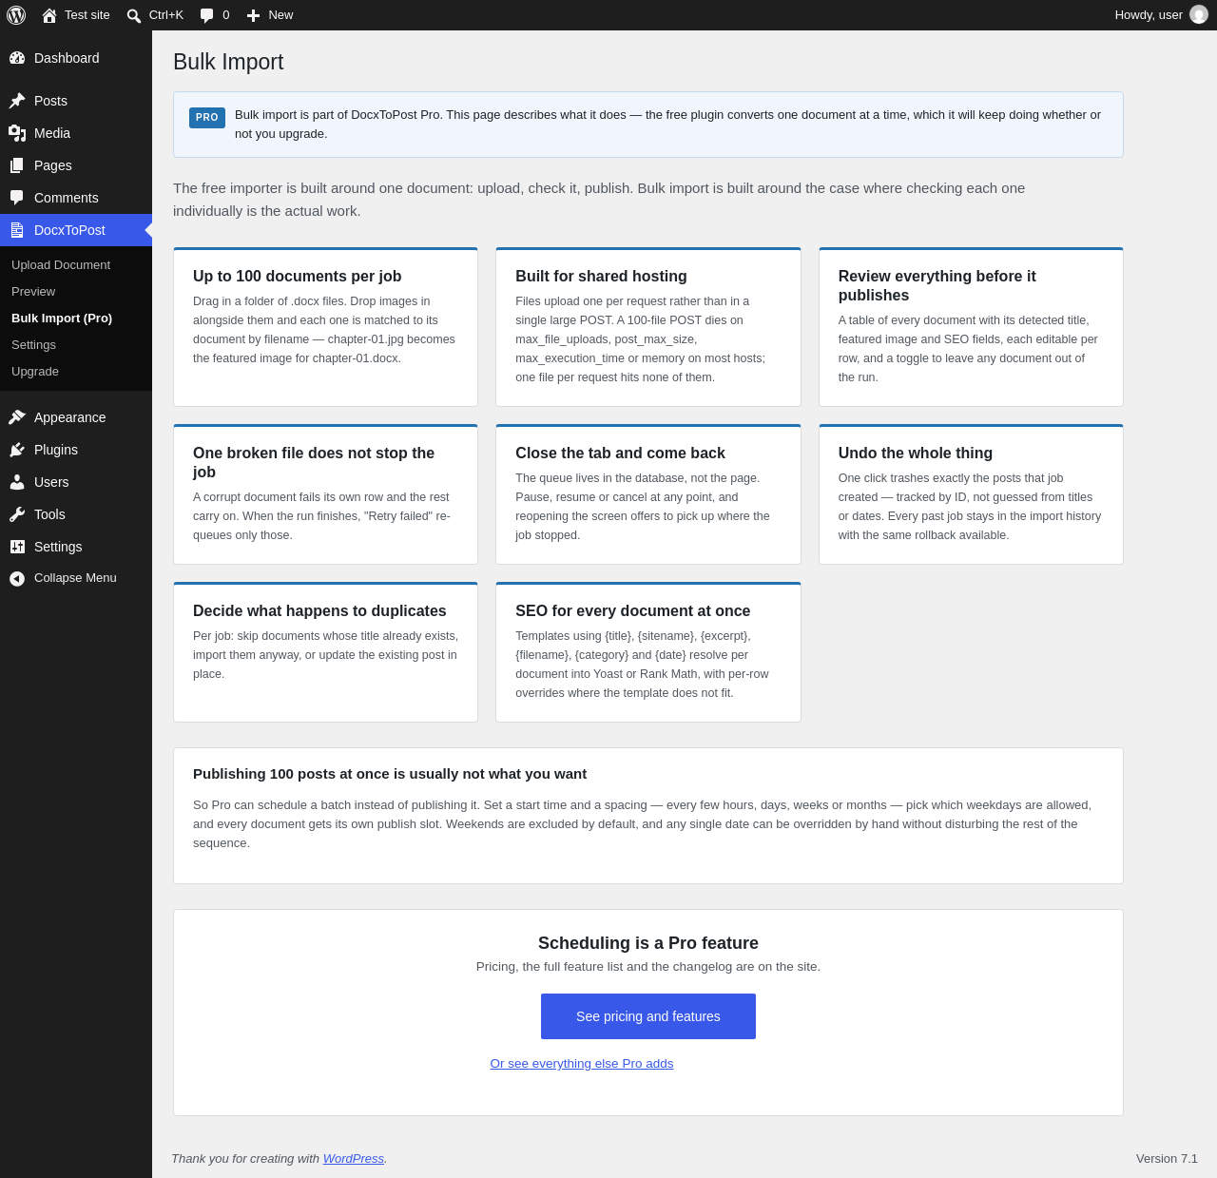Open the comments bubble in admin bar
Viewport: 1217px width, 1178px height.
206,15
